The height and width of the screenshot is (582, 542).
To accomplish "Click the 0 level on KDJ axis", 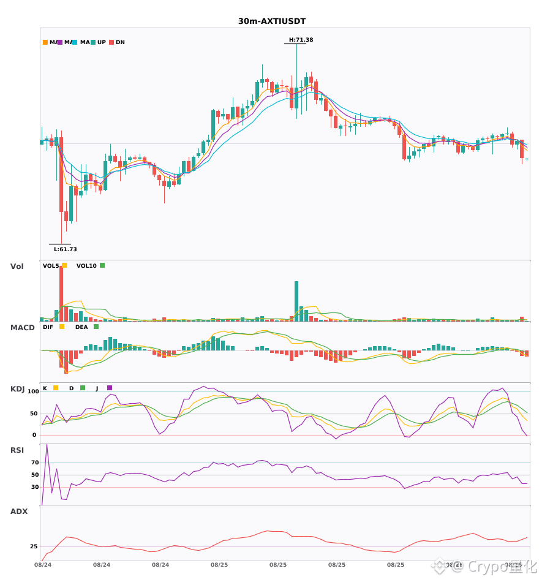I will pos(34,435).
